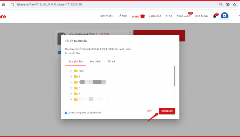
Task: Toggle the blue checkbox behind the dialog
Action: click(59, 53)
